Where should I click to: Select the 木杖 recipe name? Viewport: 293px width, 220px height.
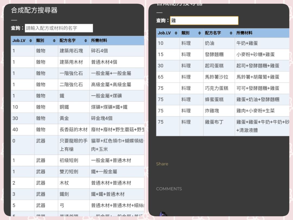64,183
